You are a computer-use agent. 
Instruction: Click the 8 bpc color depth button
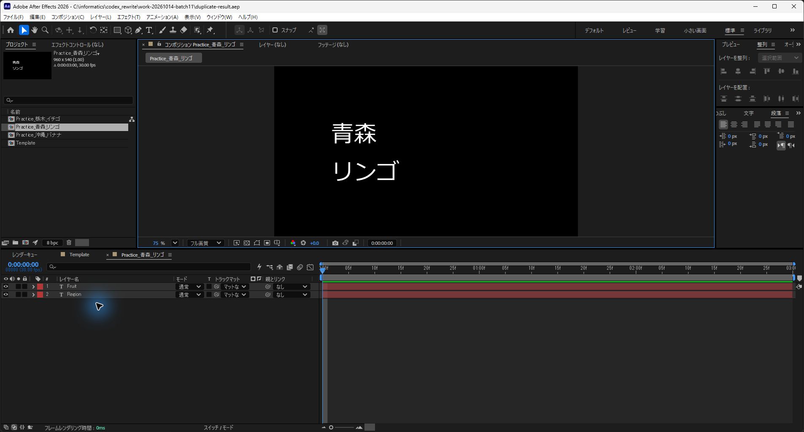52,243
